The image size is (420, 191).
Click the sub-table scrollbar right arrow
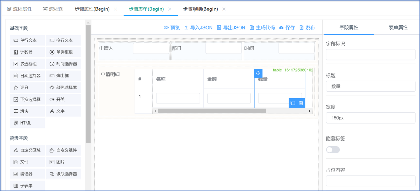pos(310,111)
